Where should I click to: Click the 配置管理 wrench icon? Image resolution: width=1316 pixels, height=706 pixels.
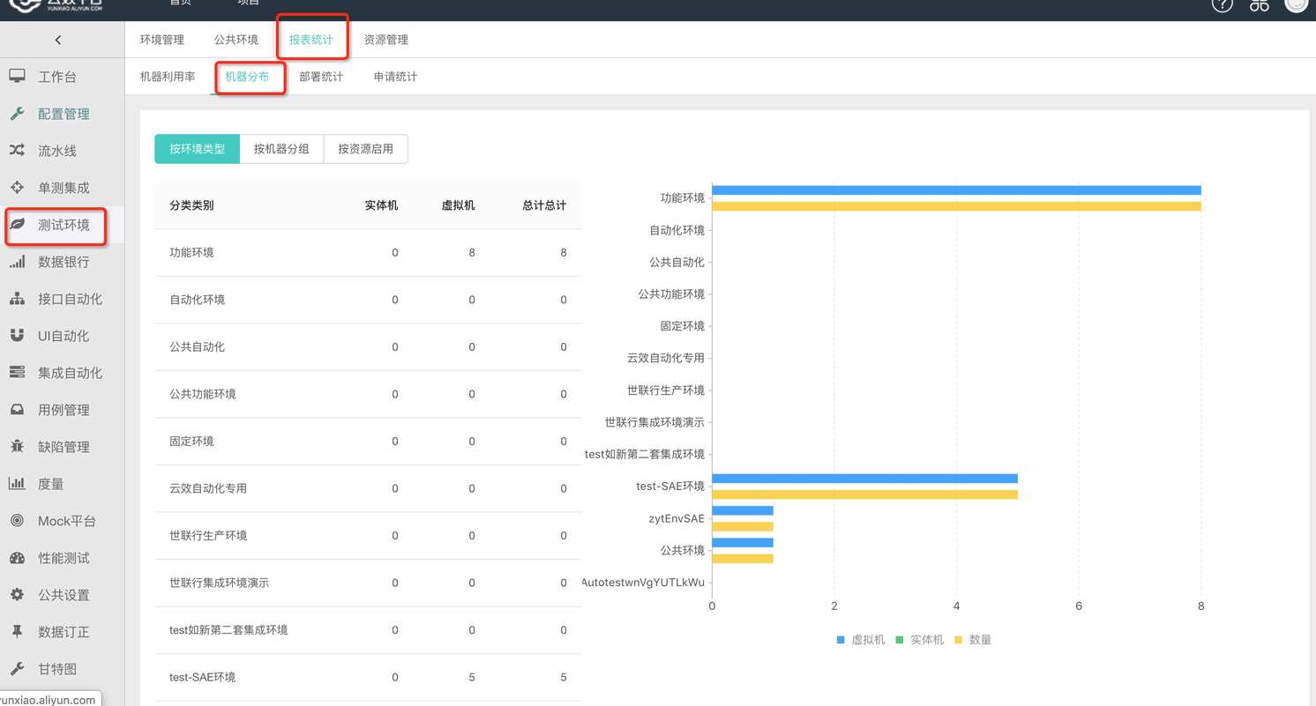17,113
